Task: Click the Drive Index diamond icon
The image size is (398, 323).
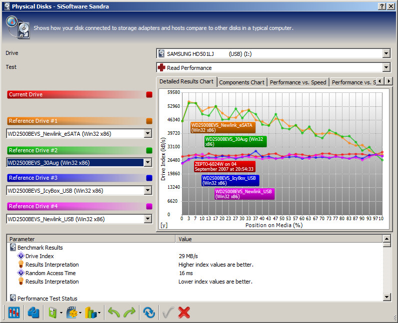Action: point(21,256)
